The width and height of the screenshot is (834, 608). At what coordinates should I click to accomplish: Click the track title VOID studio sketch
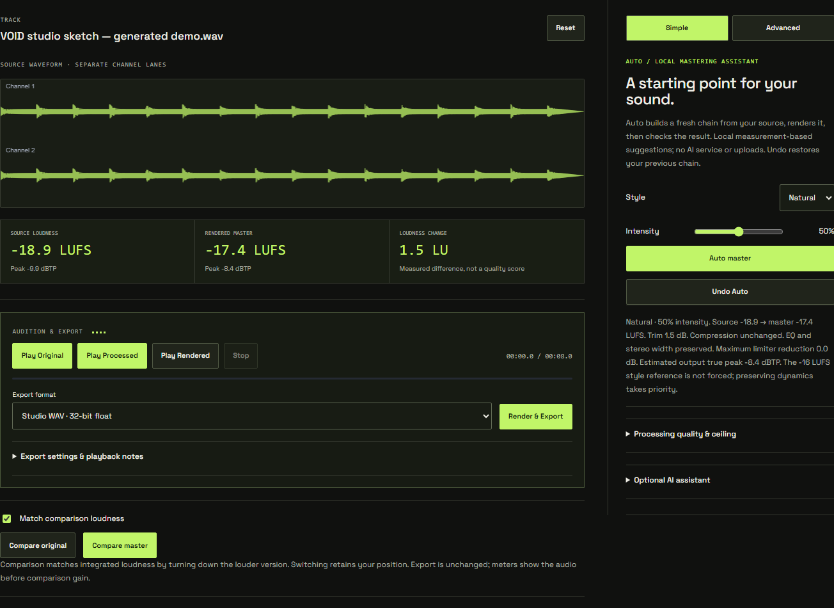pos(112,36)
